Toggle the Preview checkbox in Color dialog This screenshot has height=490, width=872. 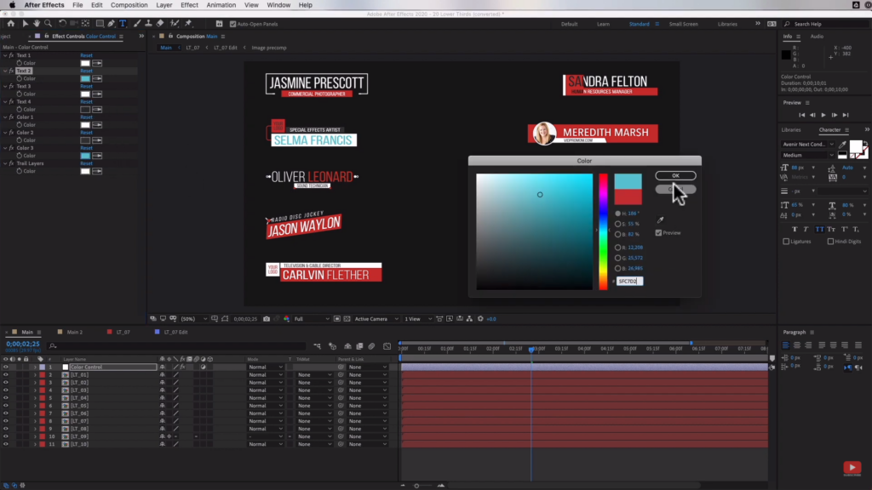[x=658, y=233]
